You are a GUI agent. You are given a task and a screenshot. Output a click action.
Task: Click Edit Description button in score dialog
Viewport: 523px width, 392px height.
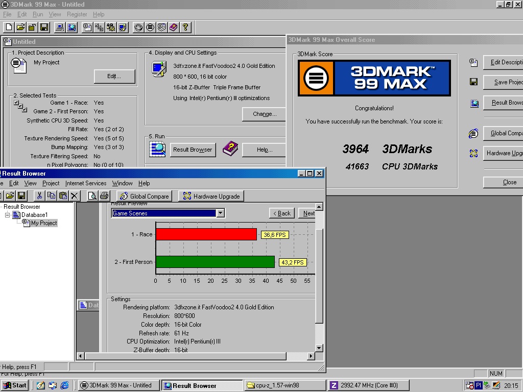click(x=503, y=62)
